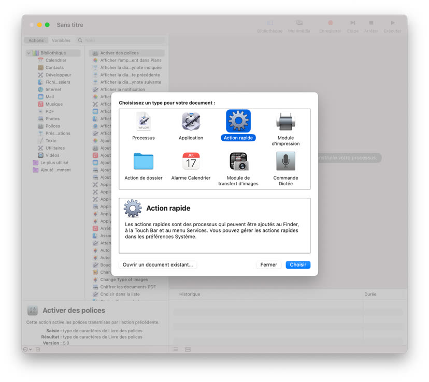Select the Afficher la dia...ynote suivante action
Viewport: 429px width, 382px height.
[127, 82]
